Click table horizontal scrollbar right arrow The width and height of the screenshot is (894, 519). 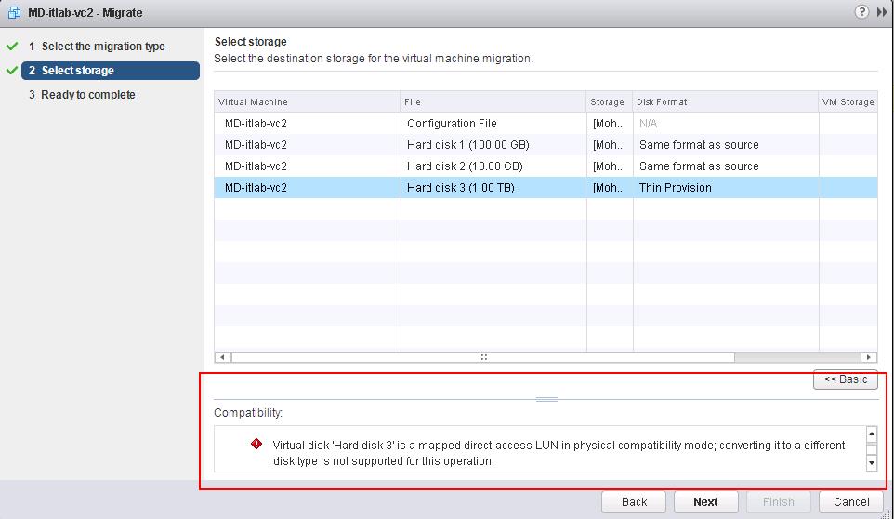868,357
